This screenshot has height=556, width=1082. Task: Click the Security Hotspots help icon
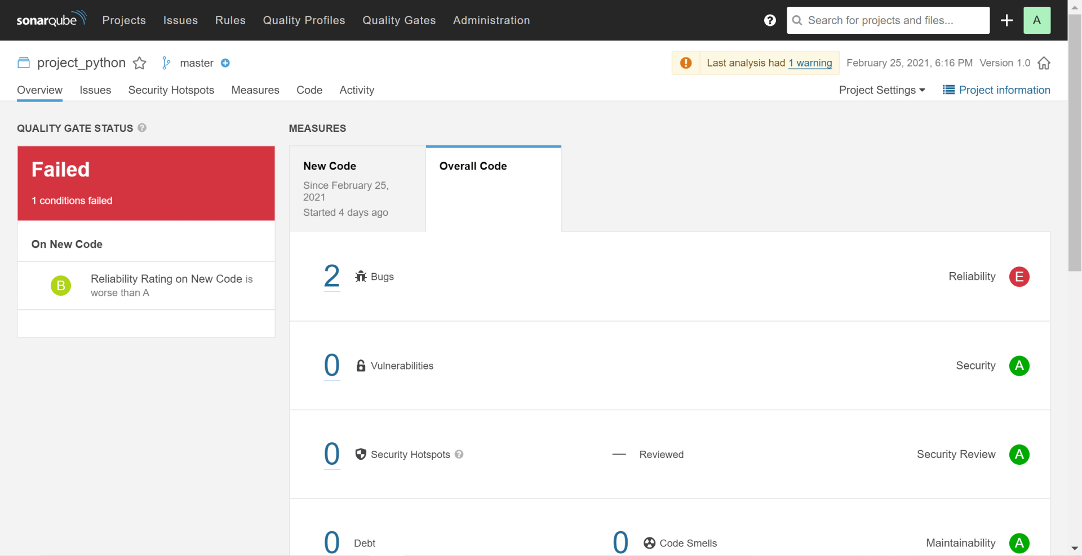pos(459,454)
